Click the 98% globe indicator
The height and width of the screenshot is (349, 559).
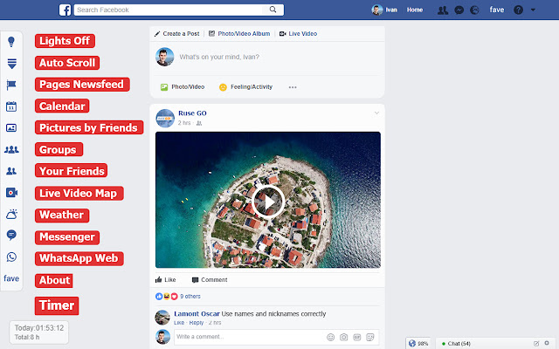pyautogui.click(x=418, y=344)
